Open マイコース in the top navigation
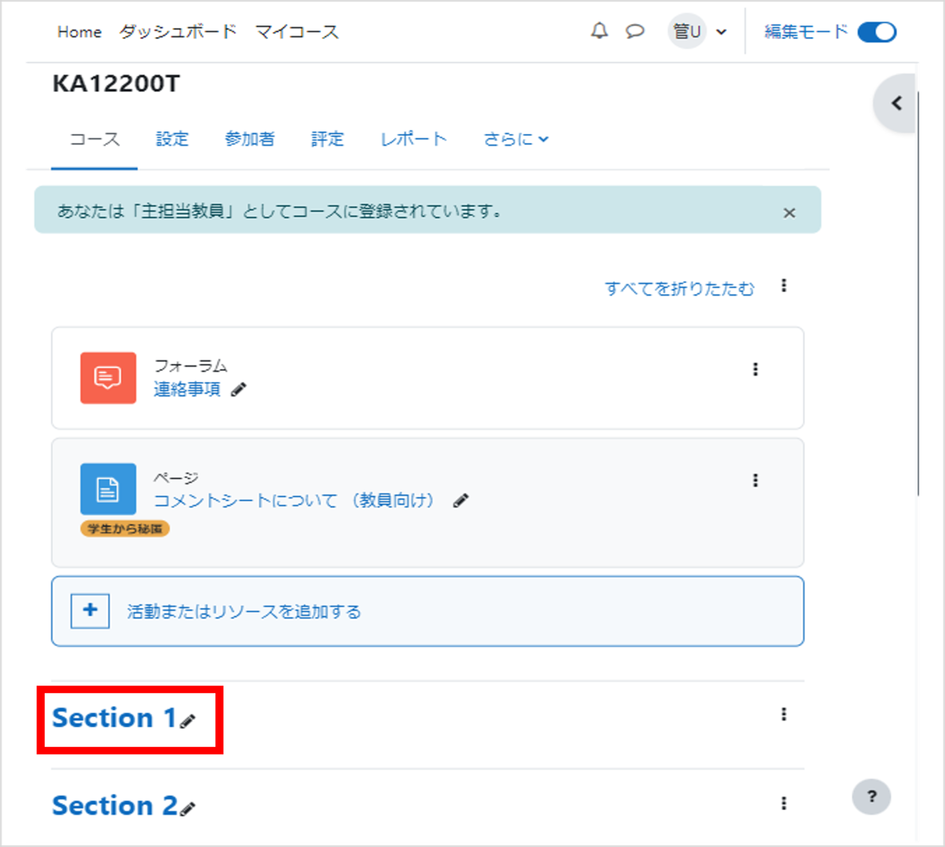 (297, 32)
